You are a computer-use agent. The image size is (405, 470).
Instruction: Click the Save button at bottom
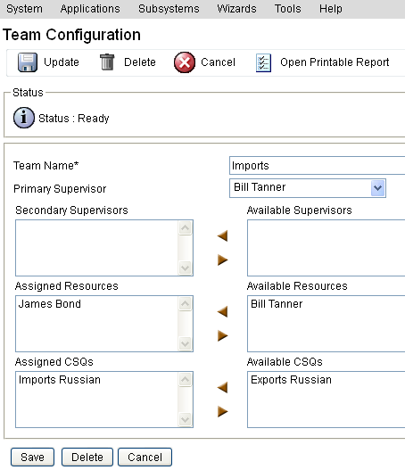click(x=32, y=458)
